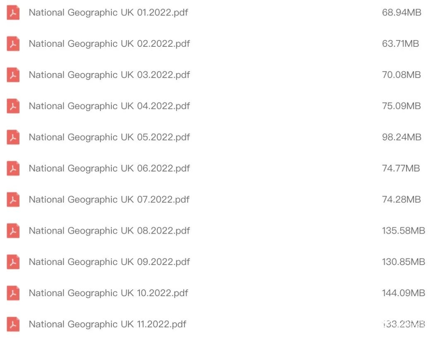Click PDF icon for the 02.2022 issue
Screen dimensions: 447x340
13,44
